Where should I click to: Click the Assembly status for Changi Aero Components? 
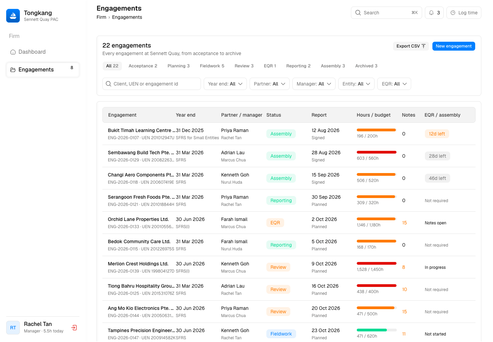point(281,178)
